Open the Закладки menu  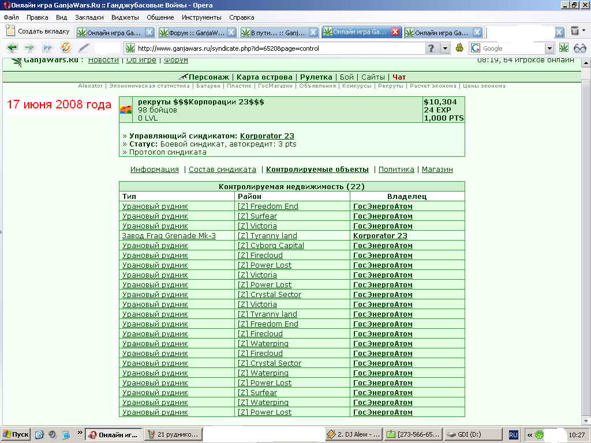[x=89, y=17]
